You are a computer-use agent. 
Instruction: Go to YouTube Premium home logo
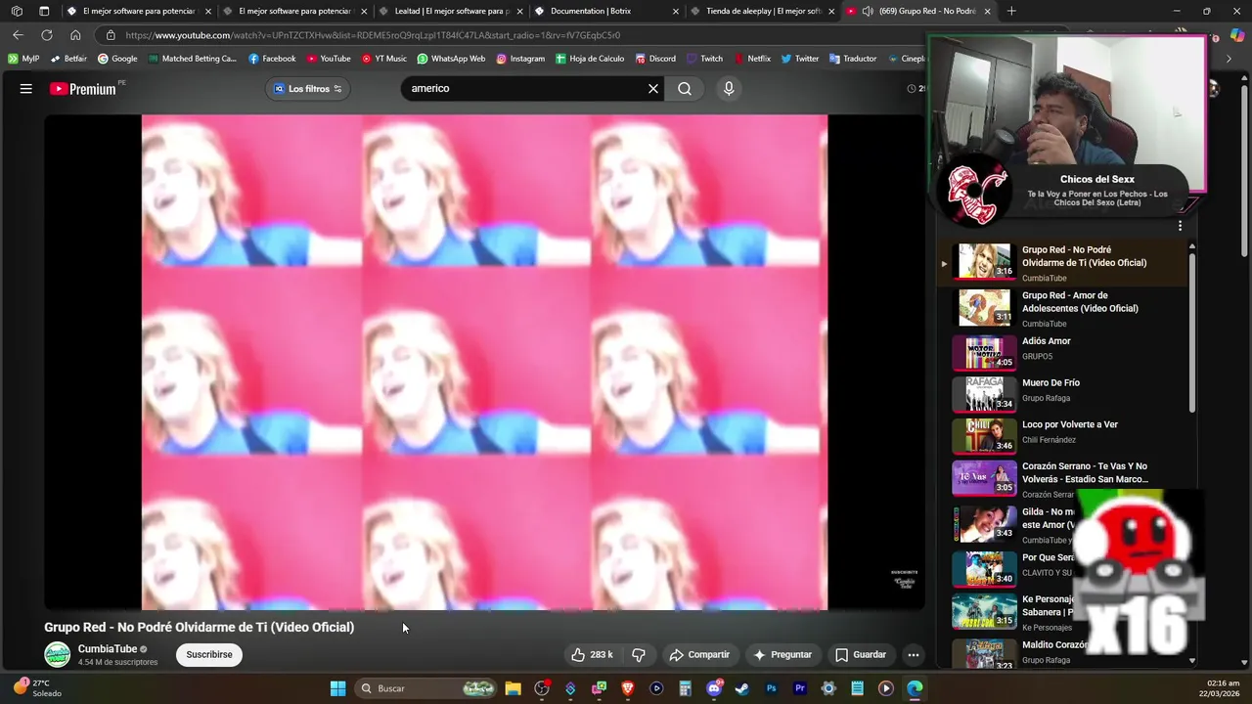83,89
